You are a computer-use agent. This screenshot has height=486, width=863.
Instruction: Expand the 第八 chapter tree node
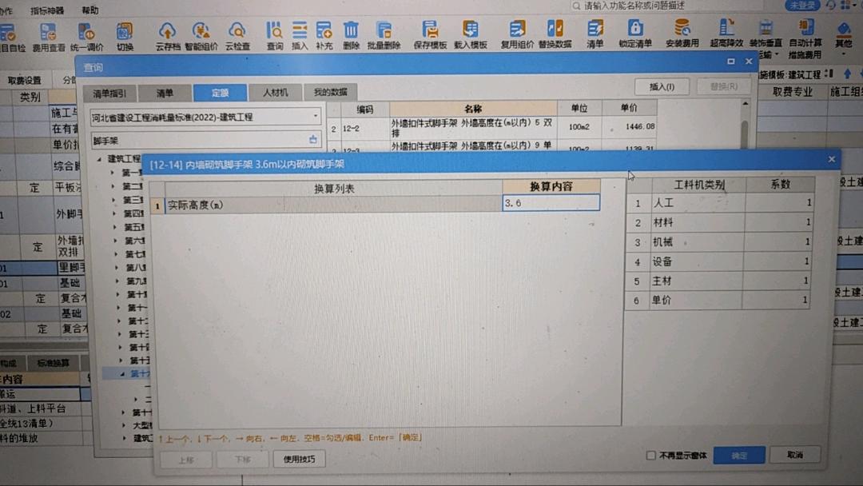coord(116,268)
